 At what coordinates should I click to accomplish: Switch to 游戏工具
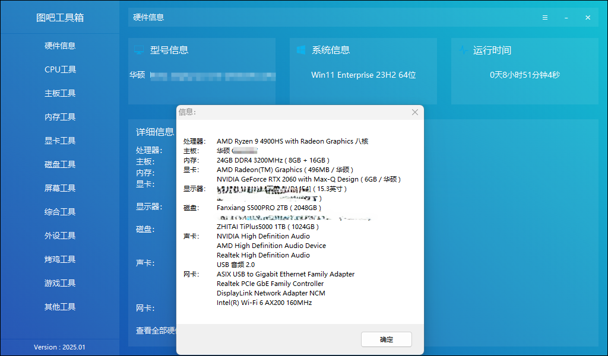(x=60, y=283)
